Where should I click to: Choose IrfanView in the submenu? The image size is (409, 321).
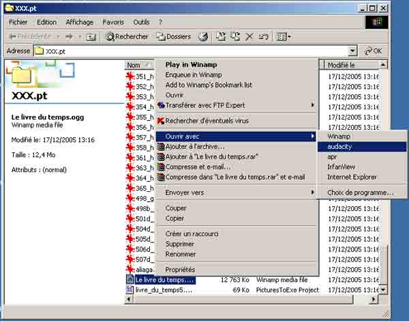[362, 167]
